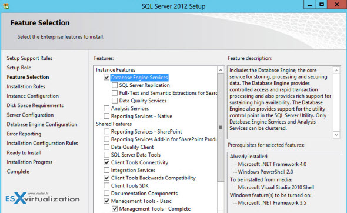Check Reporting Services - Native option

coord(106,117)
